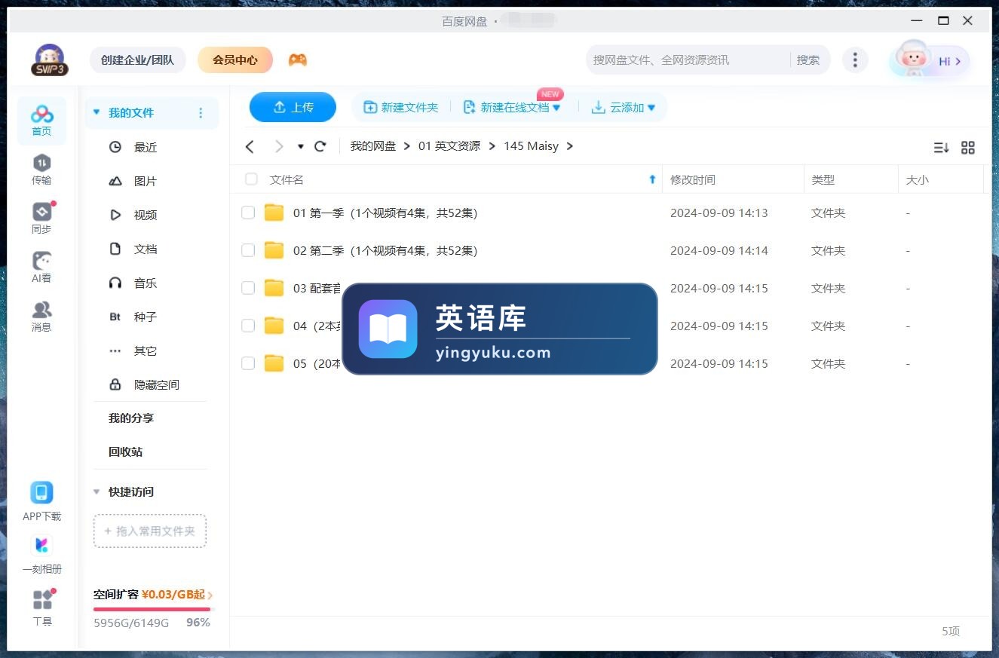
Task: Open 我的分享 my shares
Action: (131, 418)
